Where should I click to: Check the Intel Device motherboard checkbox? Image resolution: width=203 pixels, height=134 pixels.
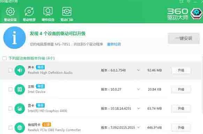tap(10, 89)
